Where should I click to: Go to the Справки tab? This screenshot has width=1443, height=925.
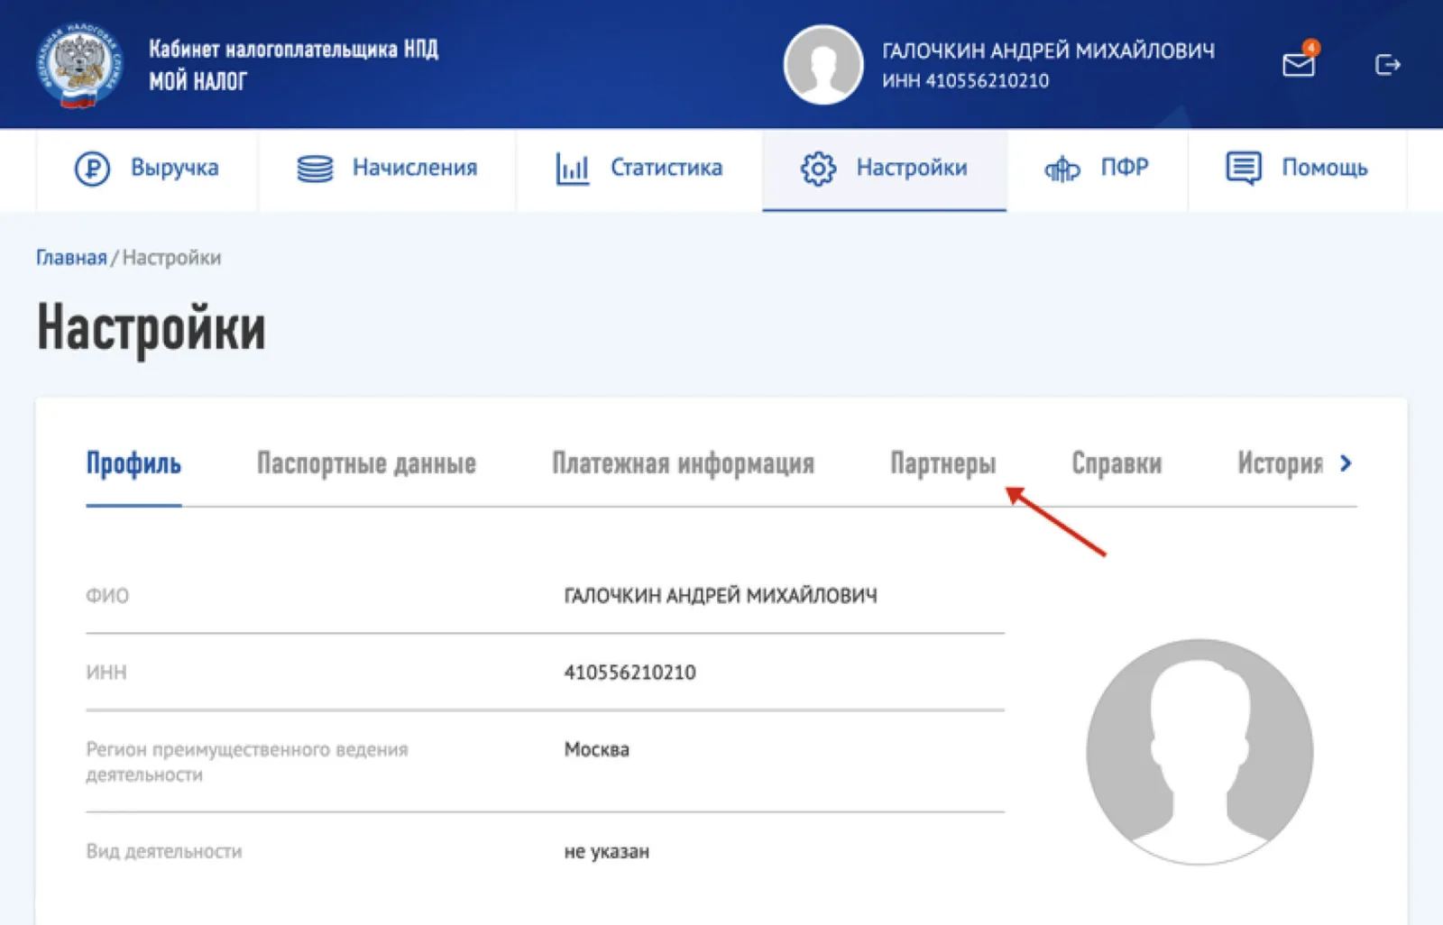click(1117, 463)
